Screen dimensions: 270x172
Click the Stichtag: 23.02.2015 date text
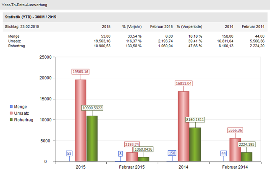pos(21,26)
